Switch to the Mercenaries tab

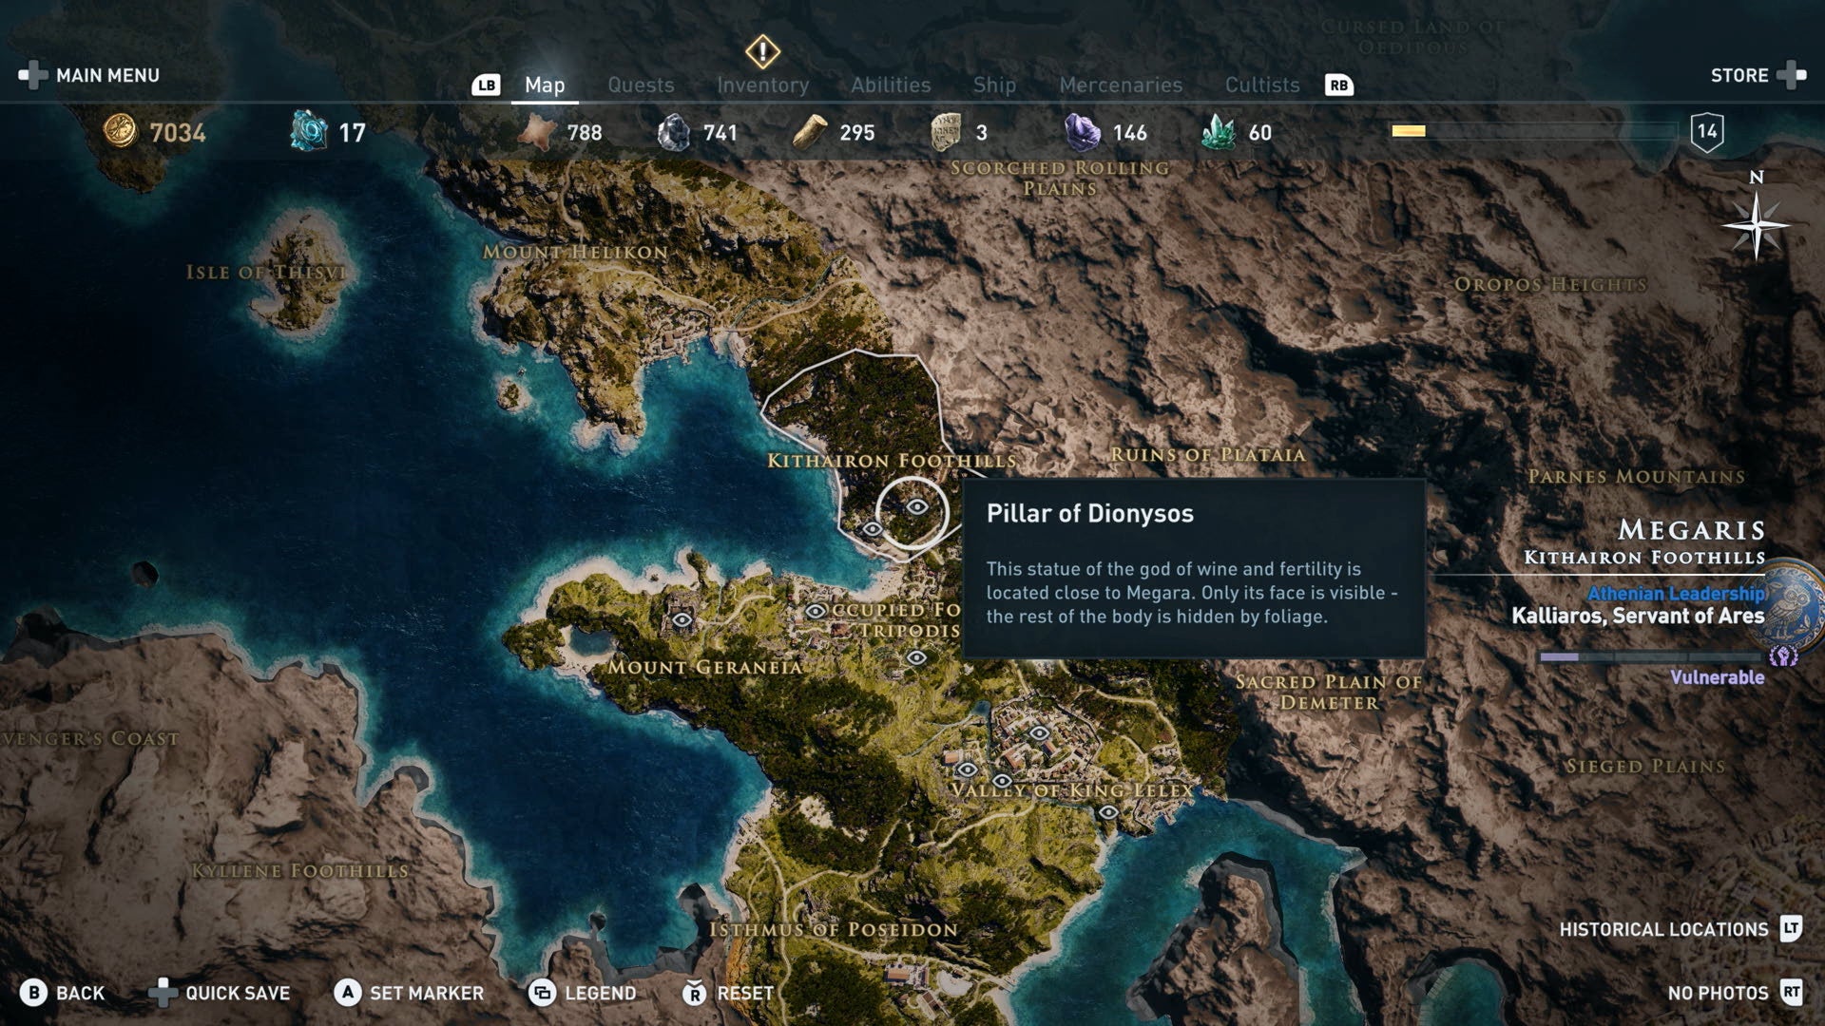click(x=1121, y=85)
